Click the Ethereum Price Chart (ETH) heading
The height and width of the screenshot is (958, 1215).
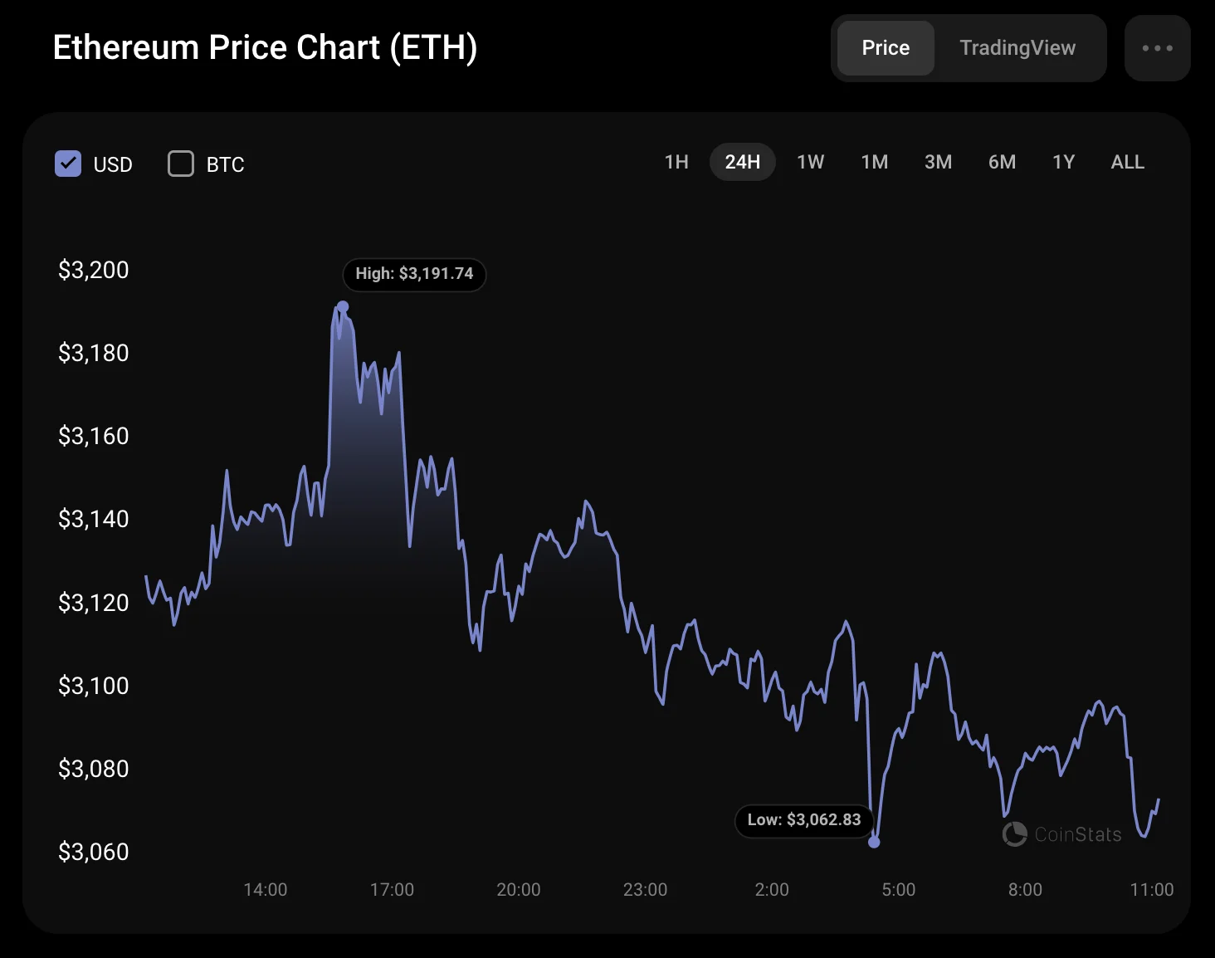265,47
